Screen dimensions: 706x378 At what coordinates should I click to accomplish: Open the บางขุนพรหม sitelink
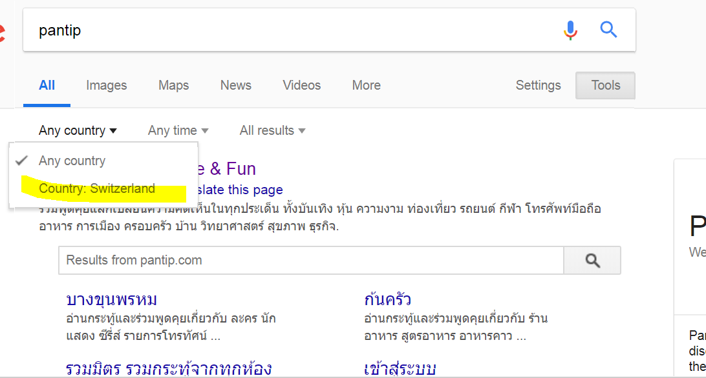(x=112, y=300)
